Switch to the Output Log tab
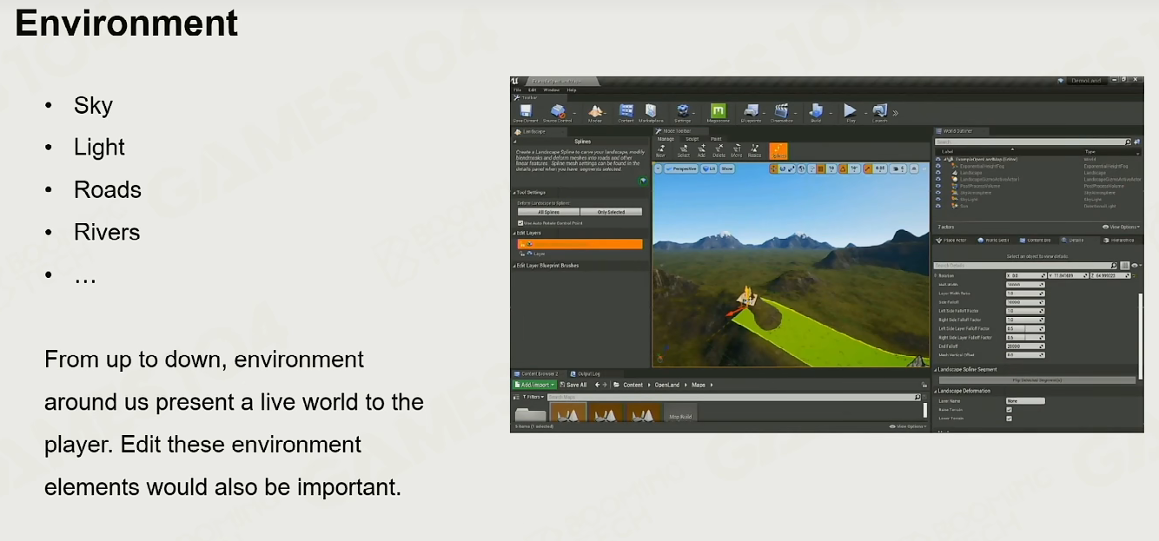The height and width of the screenshot is (541, 1159). tap(586, 373)
